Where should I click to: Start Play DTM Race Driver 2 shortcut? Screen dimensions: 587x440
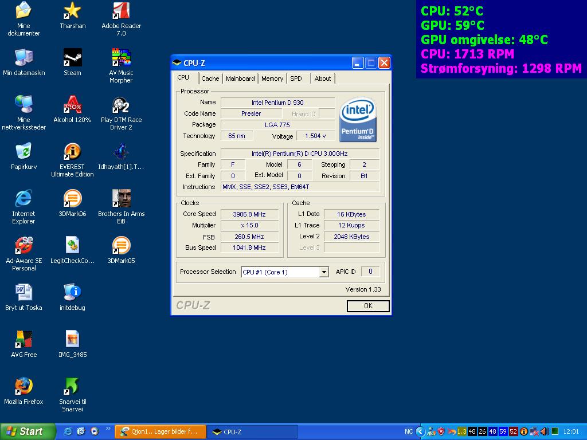point(121,104)
